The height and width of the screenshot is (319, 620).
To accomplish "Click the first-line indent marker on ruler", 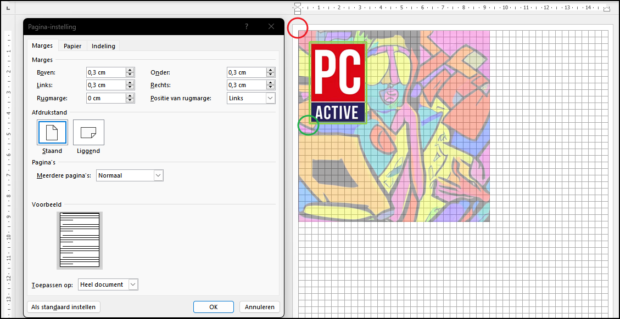I will (298, 5).
